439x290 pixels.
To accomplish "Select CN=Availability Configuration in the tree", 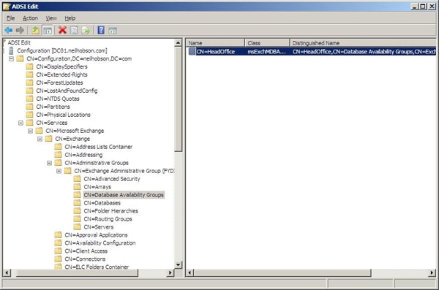I will click(100, 243).
